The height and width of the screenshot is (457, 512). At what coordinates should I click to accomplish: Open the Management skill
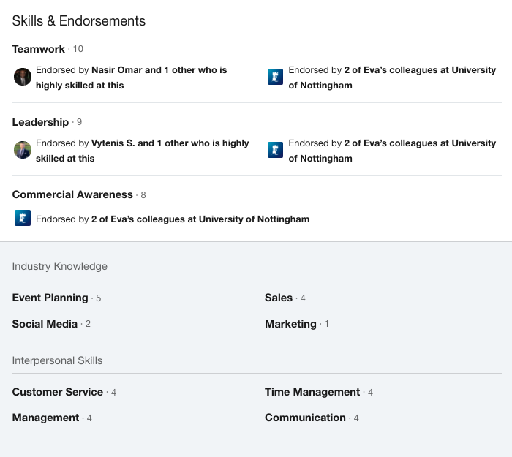(x=45, y=418)
